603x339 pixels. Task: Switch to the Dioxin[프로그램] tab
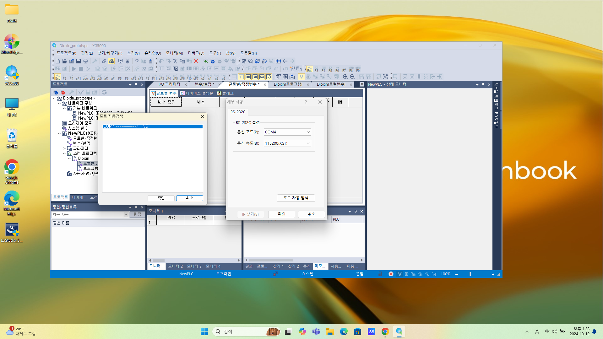coord(288,84)
